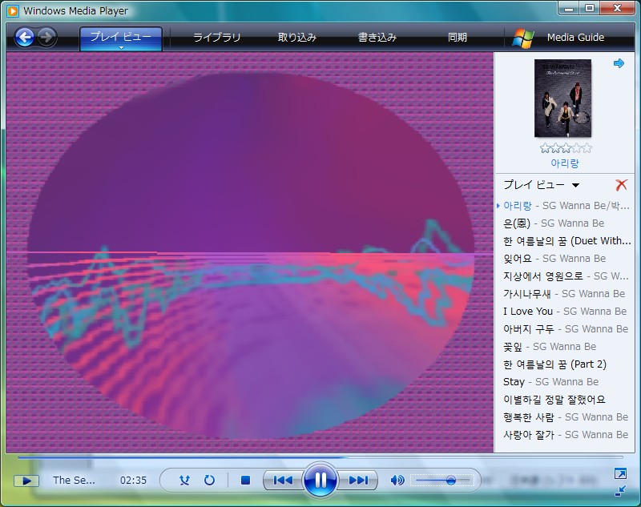641x507 pixels.
Task: Click the 아리랑 title link under the stars
Action: click(565, 163)
